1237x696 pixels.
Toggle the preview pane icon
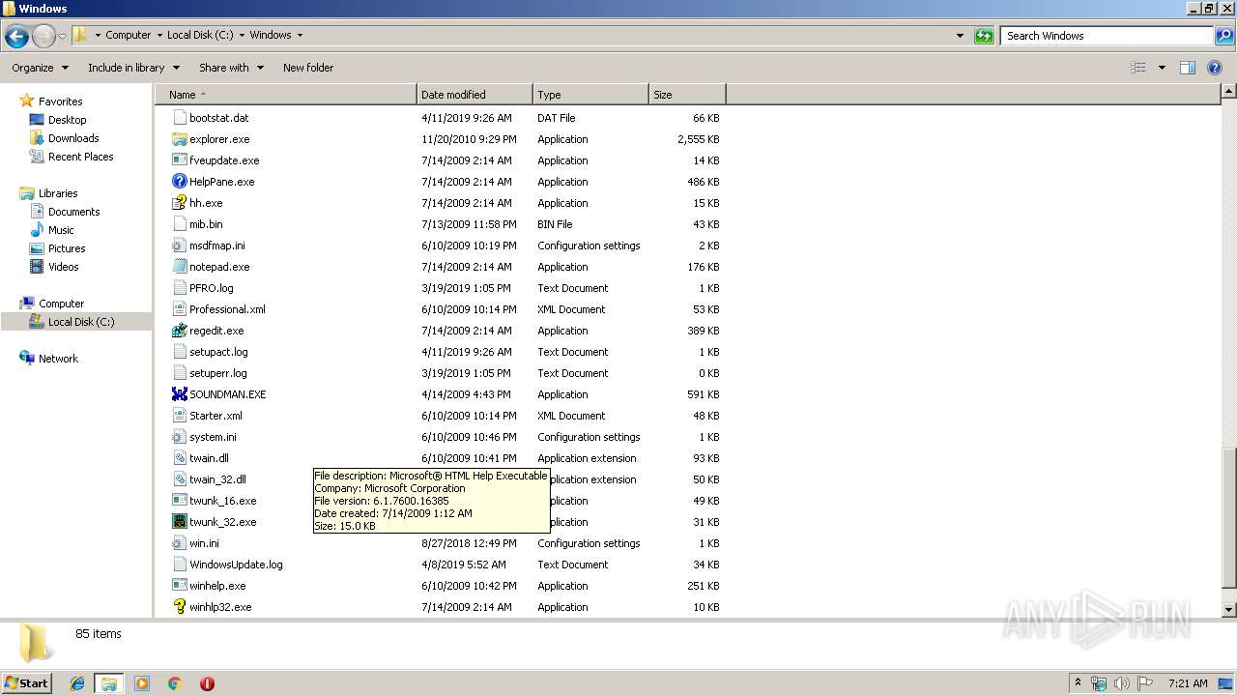[x=1188, y=68]
